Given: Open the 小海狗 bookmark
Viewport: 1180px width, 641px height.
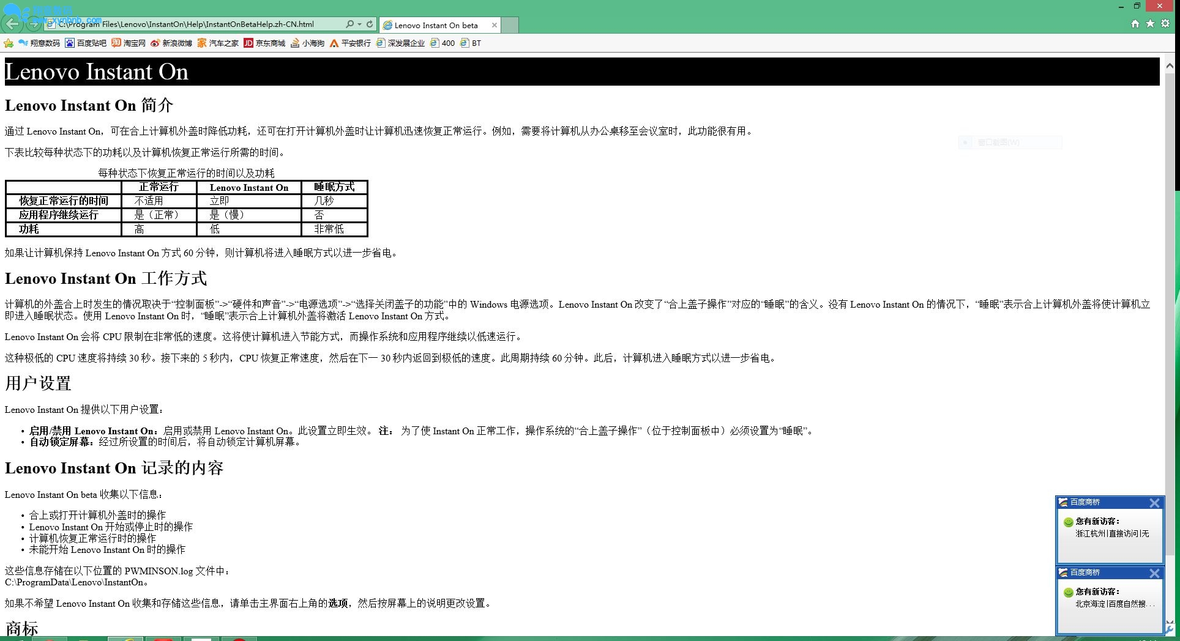Looking at the screenshot, I should coord(307,43).
